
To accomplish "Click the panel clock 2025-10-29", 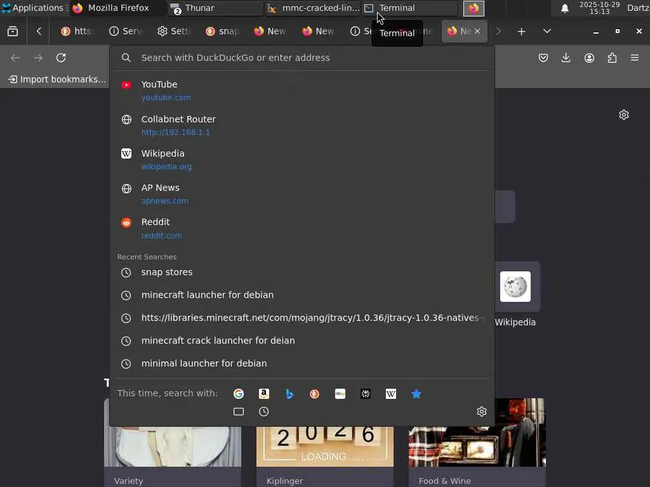I will pyautogui.click(x=599, y=8).
